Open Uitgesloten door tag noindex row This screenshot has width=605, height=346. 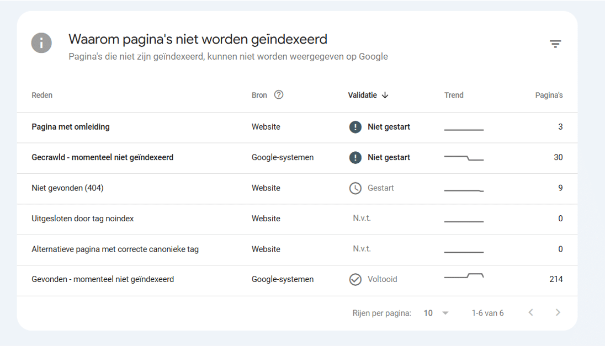click(297, 219)
